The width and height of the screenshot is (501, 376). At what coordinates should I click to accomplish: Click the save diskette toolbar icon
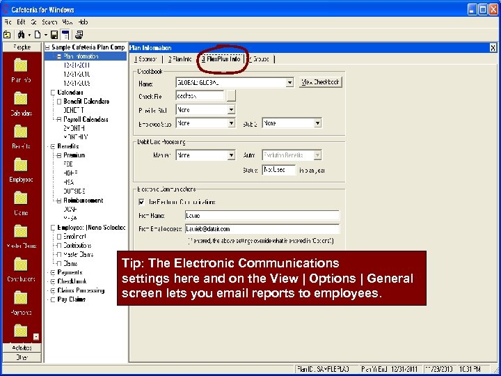click(x=54, y=35)
